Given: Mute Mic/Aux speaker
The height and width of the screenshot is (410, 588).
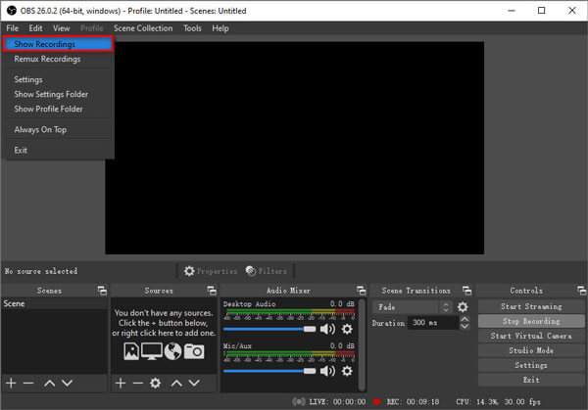Looking at the screenshot, I should [x=327, y=371].
